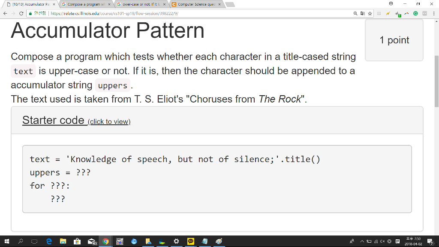Open the translate page icon
This screenshot has width=439, height=247.
click(363, 13)
